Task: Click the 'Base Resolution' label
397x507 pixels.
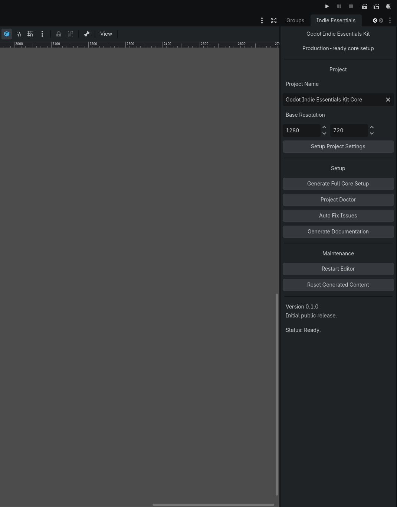Action: 305,115
